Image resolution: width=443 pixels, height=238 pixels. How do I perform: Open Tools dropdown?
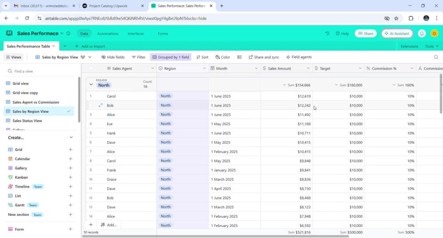431,46
